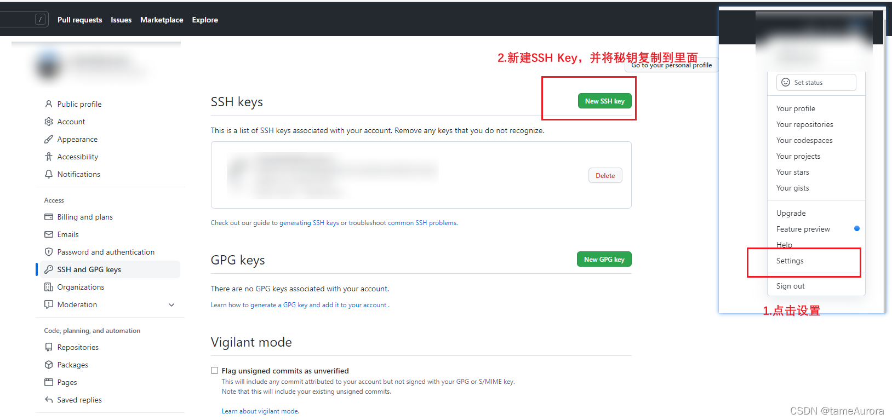Click the smiley icon in Set status
The image size is (892, 420).
click(786, 82)
